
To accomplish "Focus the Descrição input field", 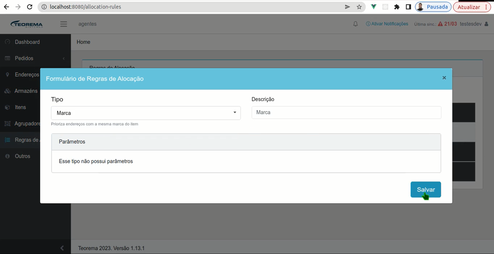I will [346, 112].
